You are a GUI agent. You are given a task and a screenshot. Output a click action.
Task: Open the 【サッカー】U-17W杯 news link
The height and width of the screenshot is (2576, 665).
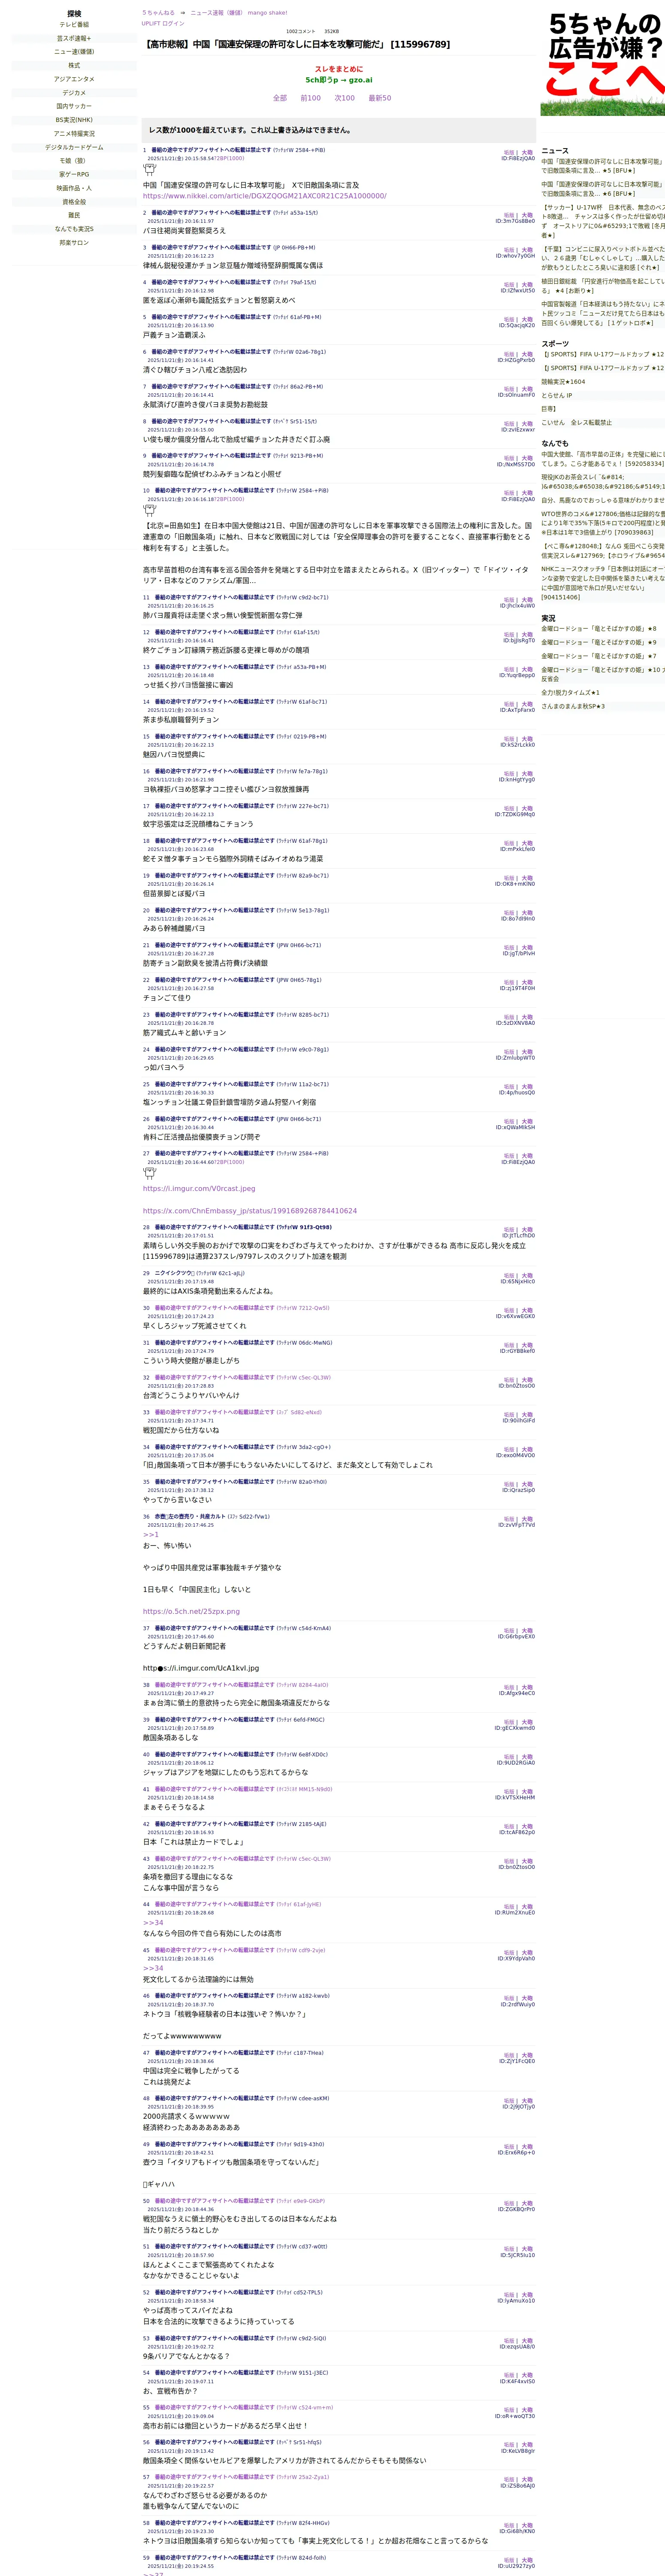tap(603, 221)
